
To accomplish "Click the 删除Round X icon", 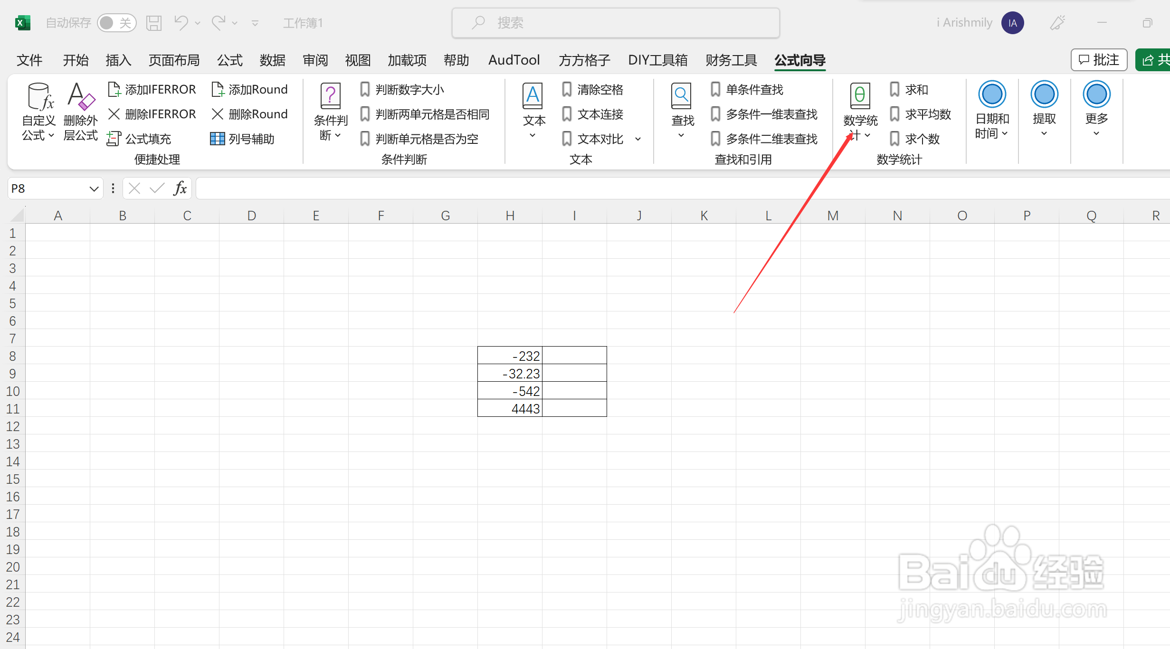I will [x=217, y=114].
